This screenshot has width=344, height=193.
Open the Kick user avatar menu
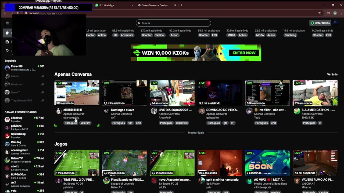tap(335, 23)
